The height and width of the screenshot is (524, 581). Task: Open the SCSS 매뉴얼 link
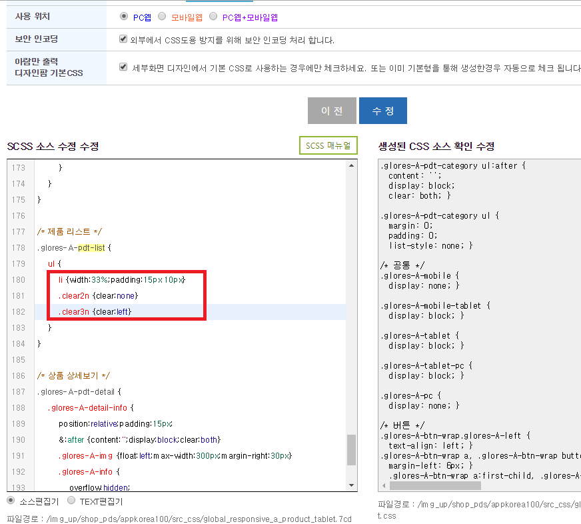pyautogui.click(x=328, y=145)
